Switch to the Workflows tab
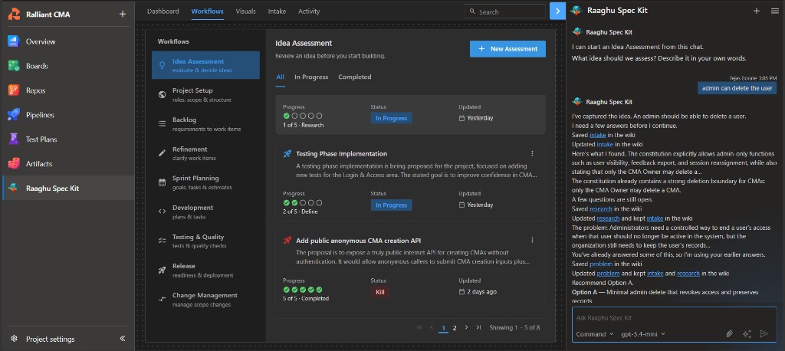Image resolution: width=785 pixels, height=351 pixels. click(207, 11)
